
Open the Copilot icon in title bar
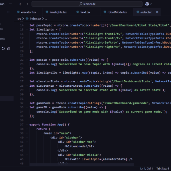[147, 4]
